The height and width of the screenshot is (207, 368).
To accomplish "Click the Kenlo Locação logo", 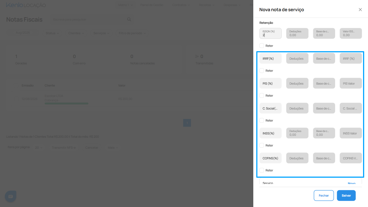I will tap(26, 5).
